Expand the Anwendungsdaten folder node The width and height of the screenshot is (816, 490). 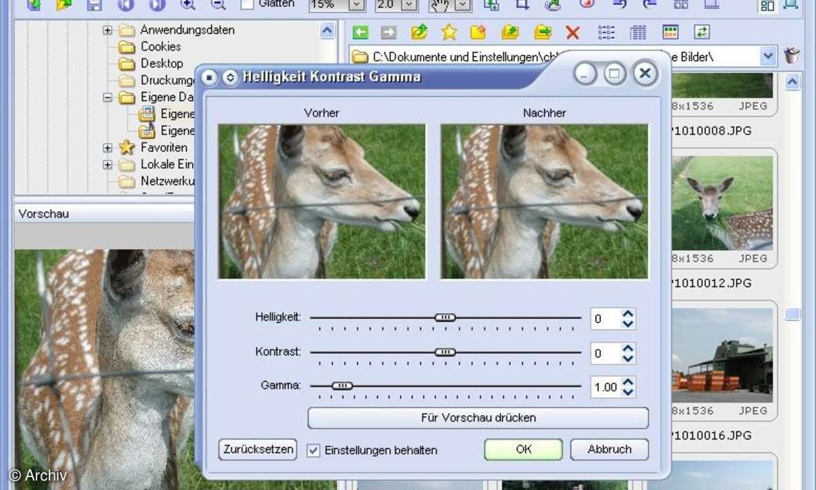107,30
